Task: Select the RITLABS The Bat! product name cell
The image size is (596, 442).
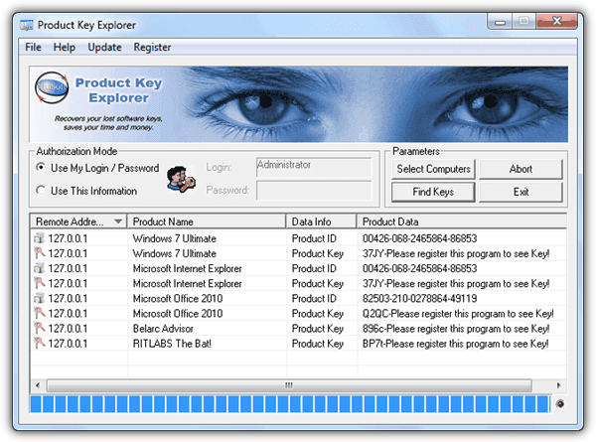Action: coord(172,344)
